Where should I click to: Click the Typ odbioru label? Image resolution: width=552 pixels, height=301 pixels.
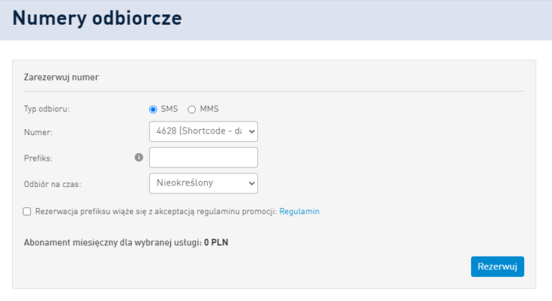click(x=47, y=109)
